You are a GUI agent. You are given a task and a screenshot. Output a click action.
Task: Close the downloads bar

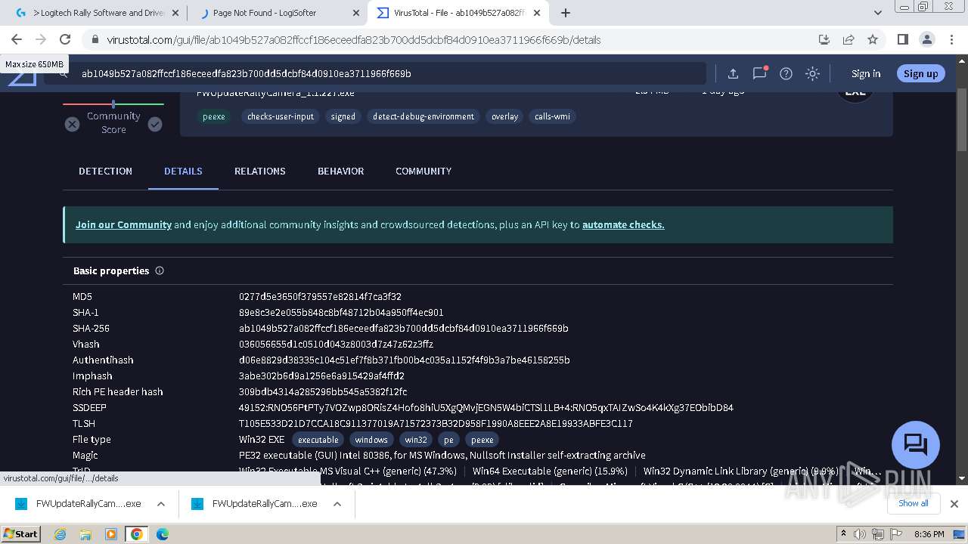(x=954, y=504)
